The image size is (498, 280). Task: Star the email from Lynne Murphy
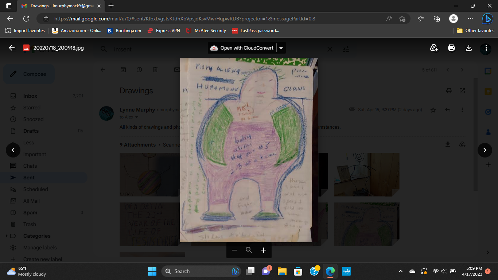433,109
